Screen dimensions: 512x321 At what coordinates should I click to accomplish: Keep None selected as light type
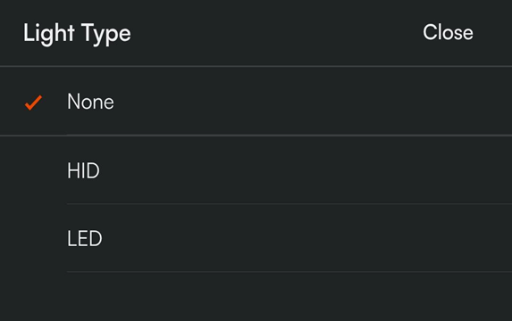(256, 101)
